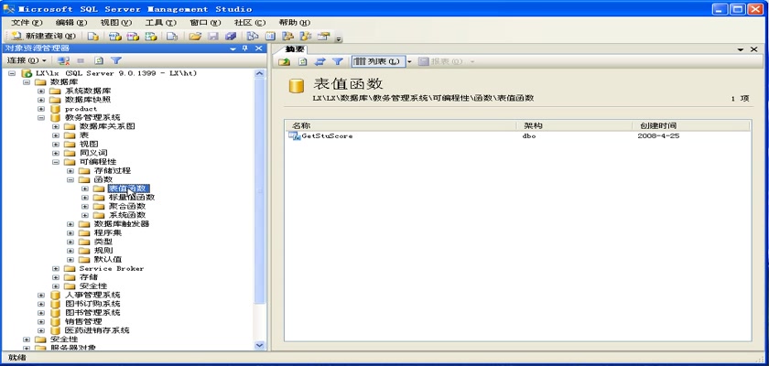
Task: Collapse the 教务管理系统 database node
Action: point(41,118)
